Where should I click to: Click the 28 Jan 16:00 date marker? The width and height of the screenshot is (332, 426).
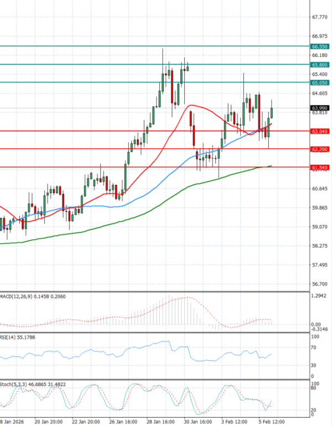tap(161, 420)
